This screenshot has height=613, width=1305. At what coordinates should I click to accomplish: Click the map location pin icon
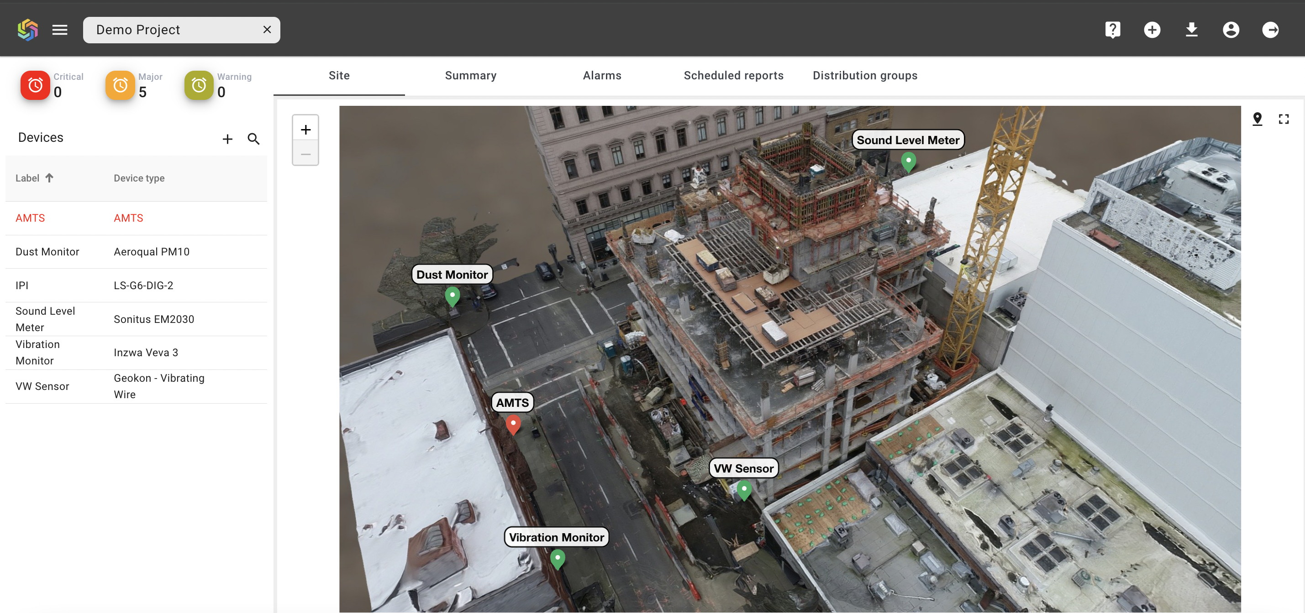[1257, 119]
